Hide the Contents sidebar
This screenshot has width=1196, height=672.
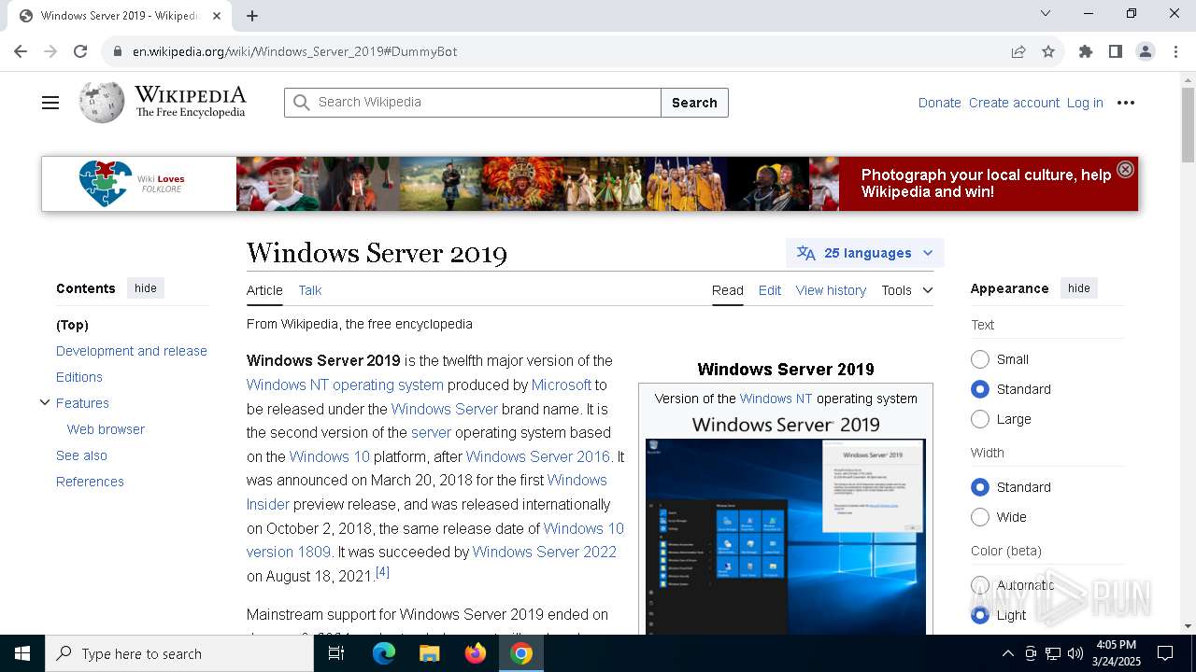point(146,288)
